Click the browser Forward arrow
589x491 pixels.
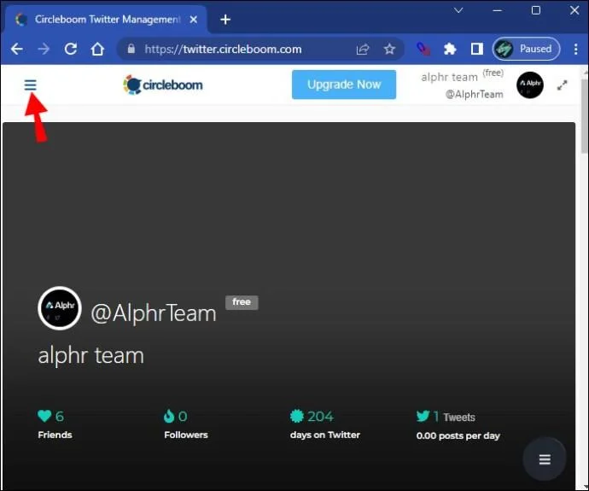(x=44, y=49)
